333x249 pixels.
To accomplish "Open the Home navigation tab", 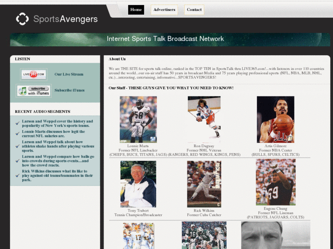I will (136, 10).
